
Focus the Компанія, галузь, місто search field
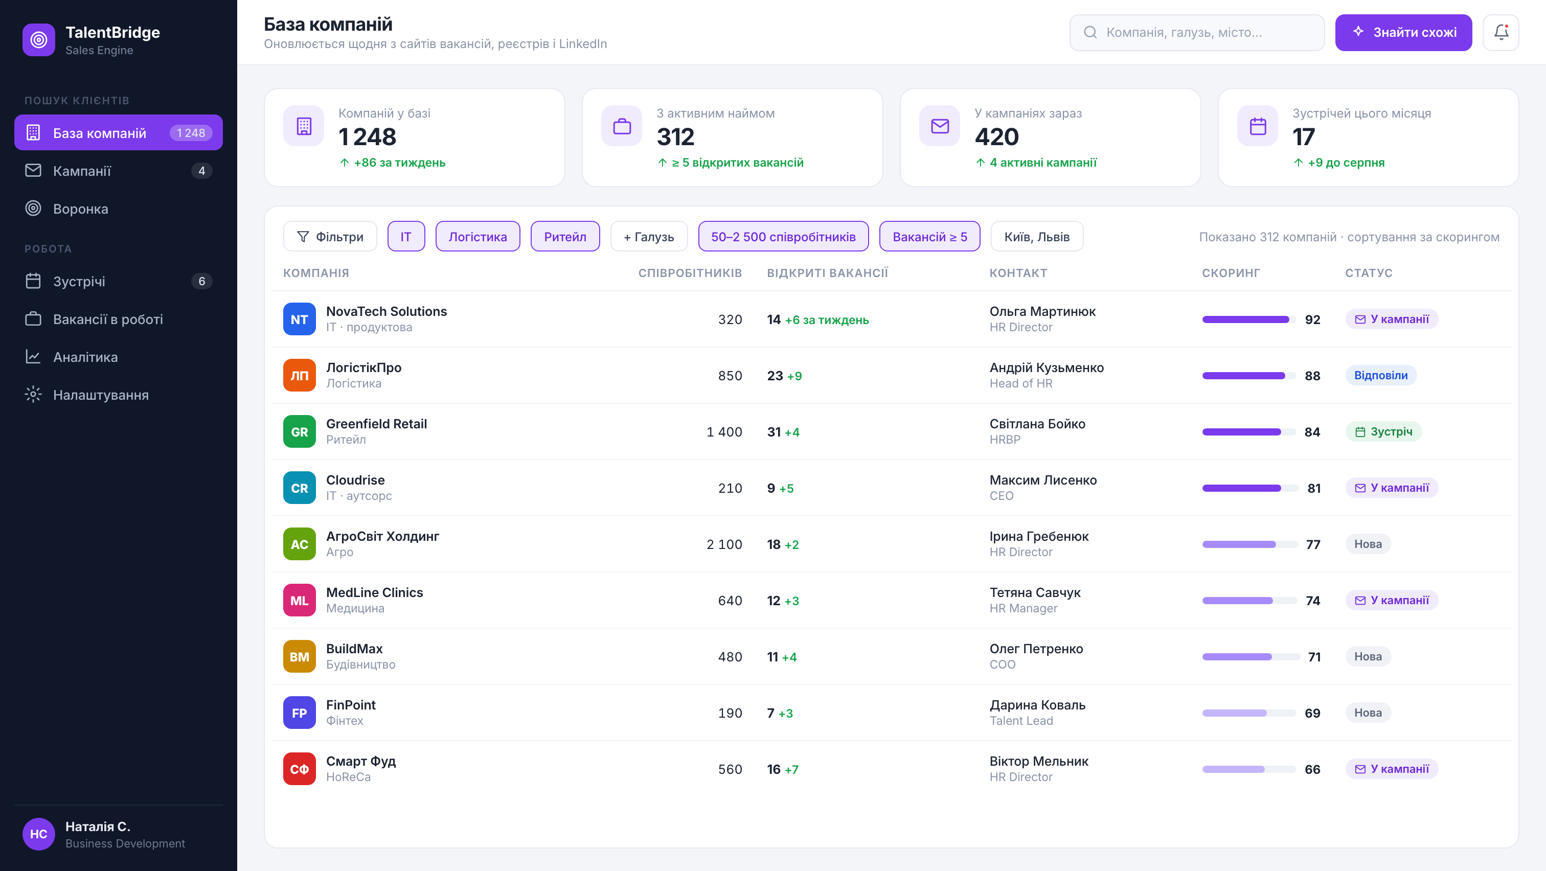pyautogui.click(x=1197, y=32)
